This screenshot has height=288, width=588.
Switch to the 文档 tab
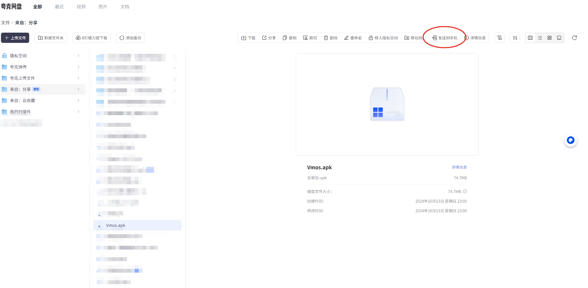click(125, 7)
